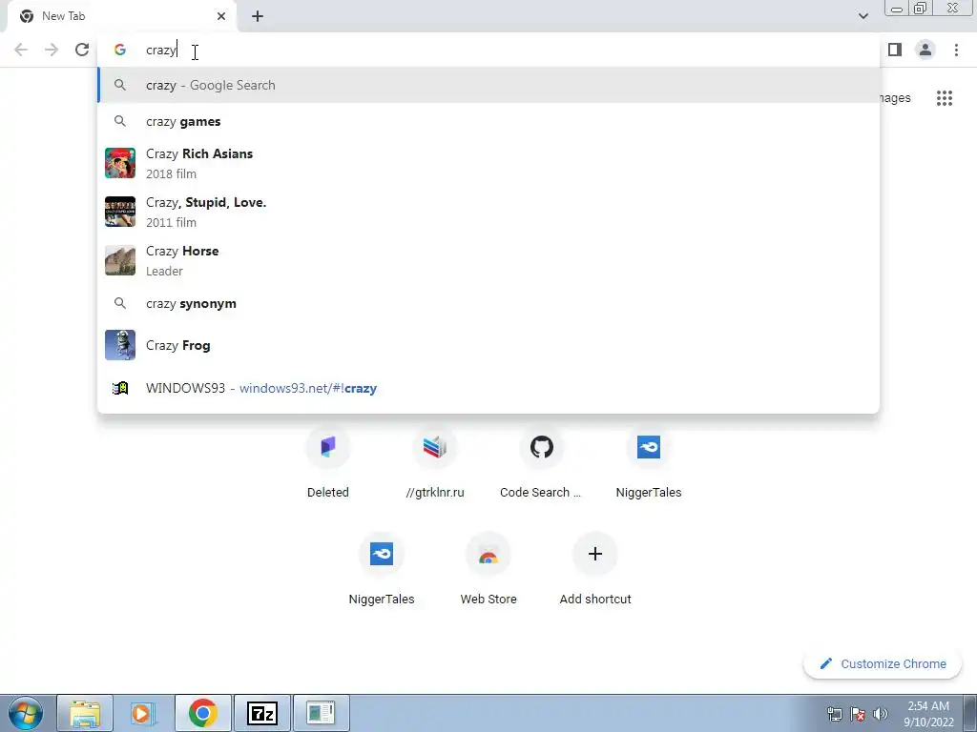Viewport: 977px width, 732px height.
Task: Select the New Tab tab
Action: (x=121, y=16)
